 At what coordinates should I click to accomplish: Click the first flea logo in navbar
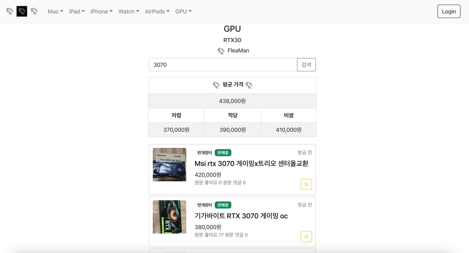(10, 11)
